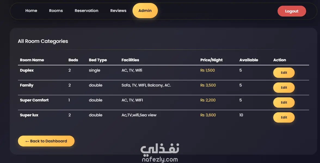
Task: Select the Duplex room name cell
Action: point(27,70)
